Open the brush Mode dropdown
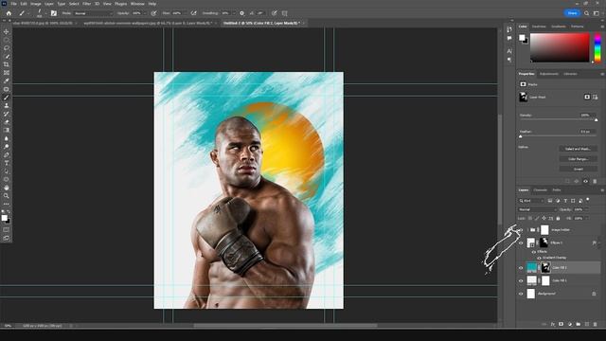Image resolution: width=606 pixels, height=341 pixels. 93,13
